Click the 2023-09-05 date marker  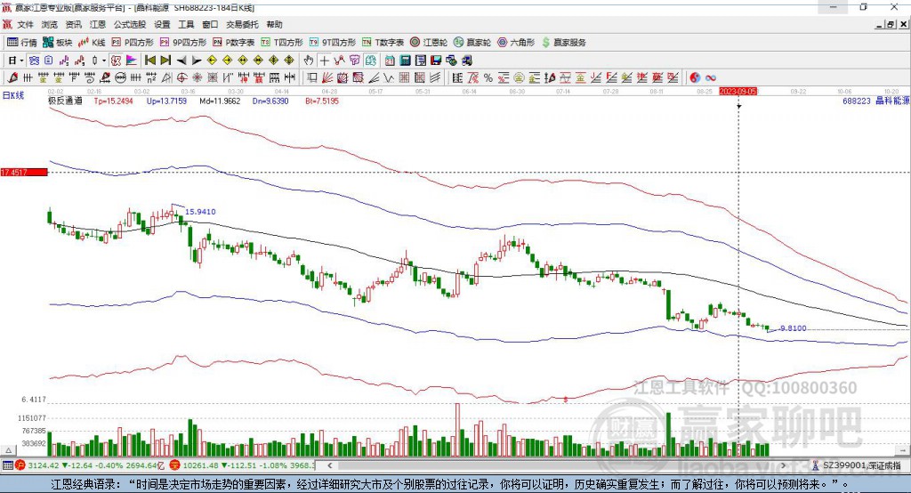(x=738, y=92)
